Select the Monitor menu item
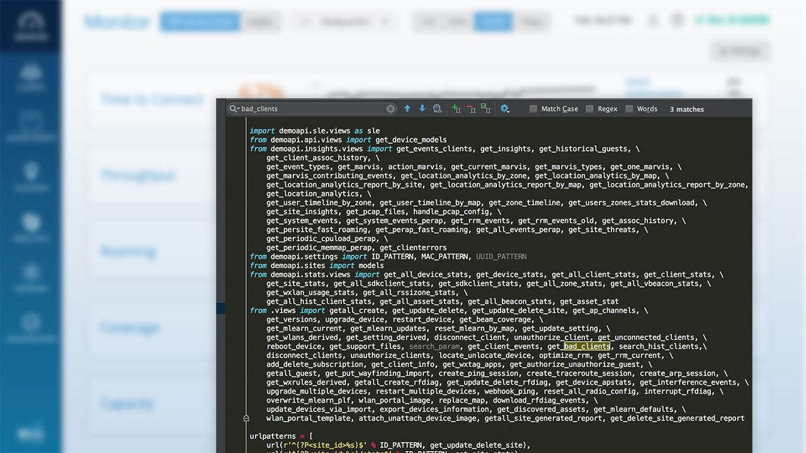806x453 pixels. [x=116, y=21]
